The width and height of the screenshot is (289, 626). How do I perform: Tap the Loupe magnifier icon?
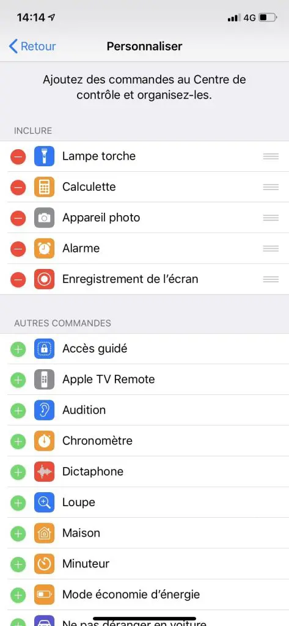point(44,503)
